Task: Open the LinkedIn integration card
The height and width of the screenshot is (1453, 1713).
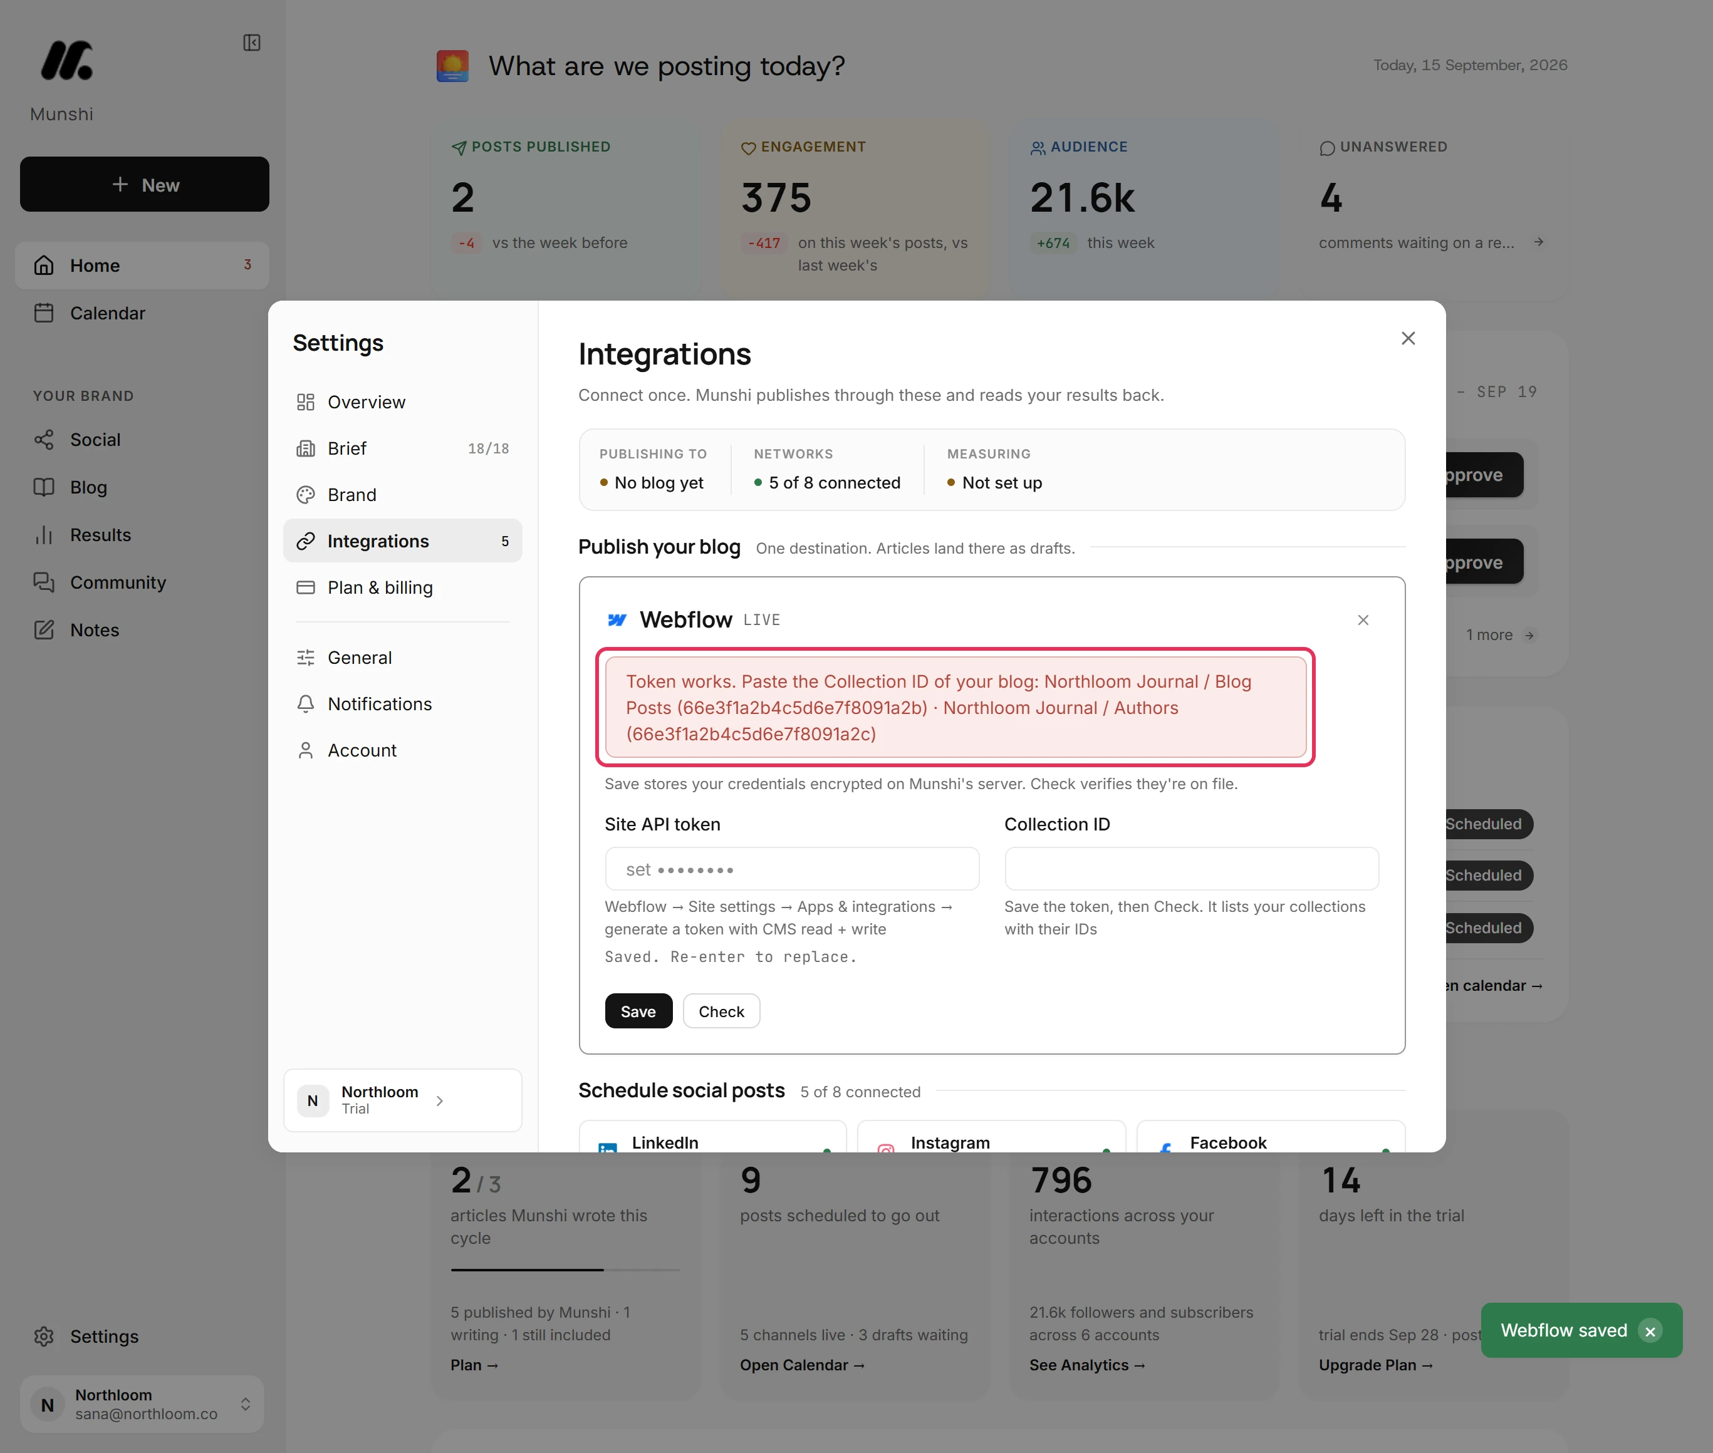Action: (x=713, y=1137)
